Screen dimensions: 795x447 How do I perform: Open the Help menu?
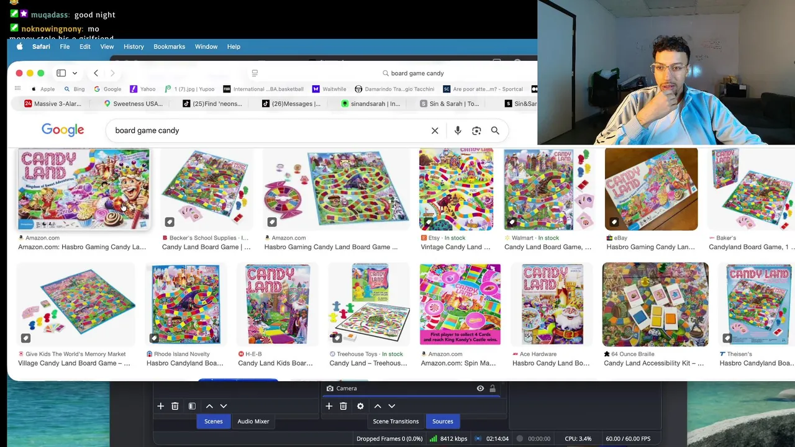[x=234, y=47]
